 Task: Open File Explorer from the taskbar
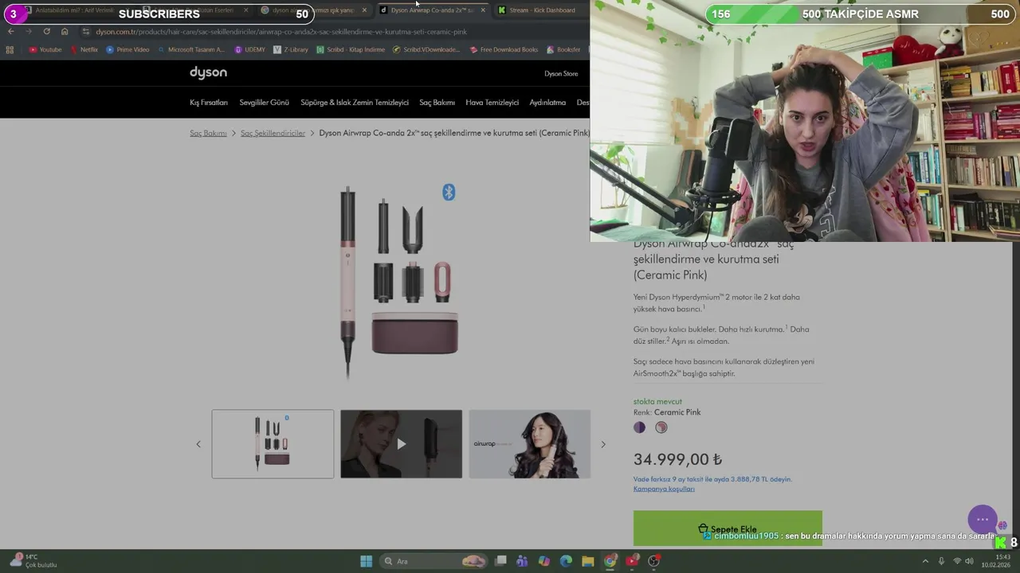click(x=588, y=561)
